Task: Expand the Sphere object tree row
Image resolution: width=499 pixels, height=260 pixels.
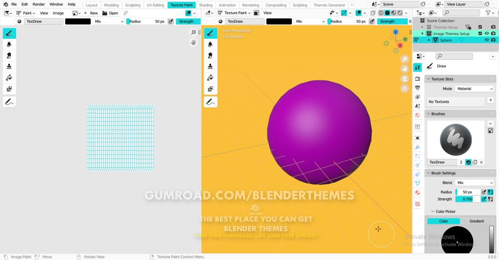Action: click(x=428, y=40)
